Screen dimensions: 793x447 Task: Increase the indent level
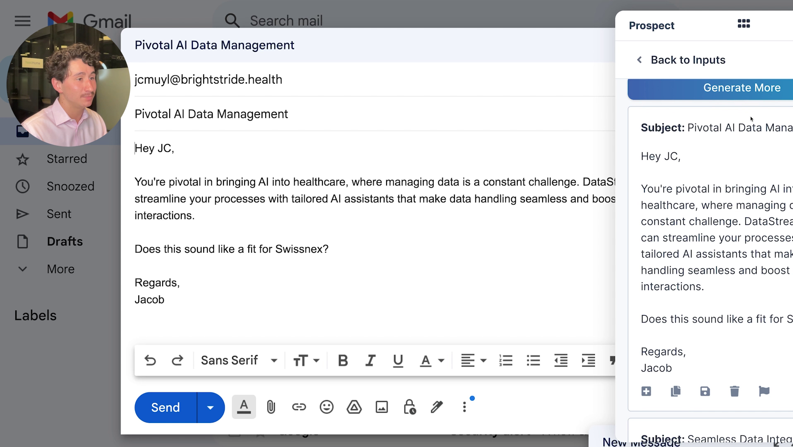click(588, 360)
